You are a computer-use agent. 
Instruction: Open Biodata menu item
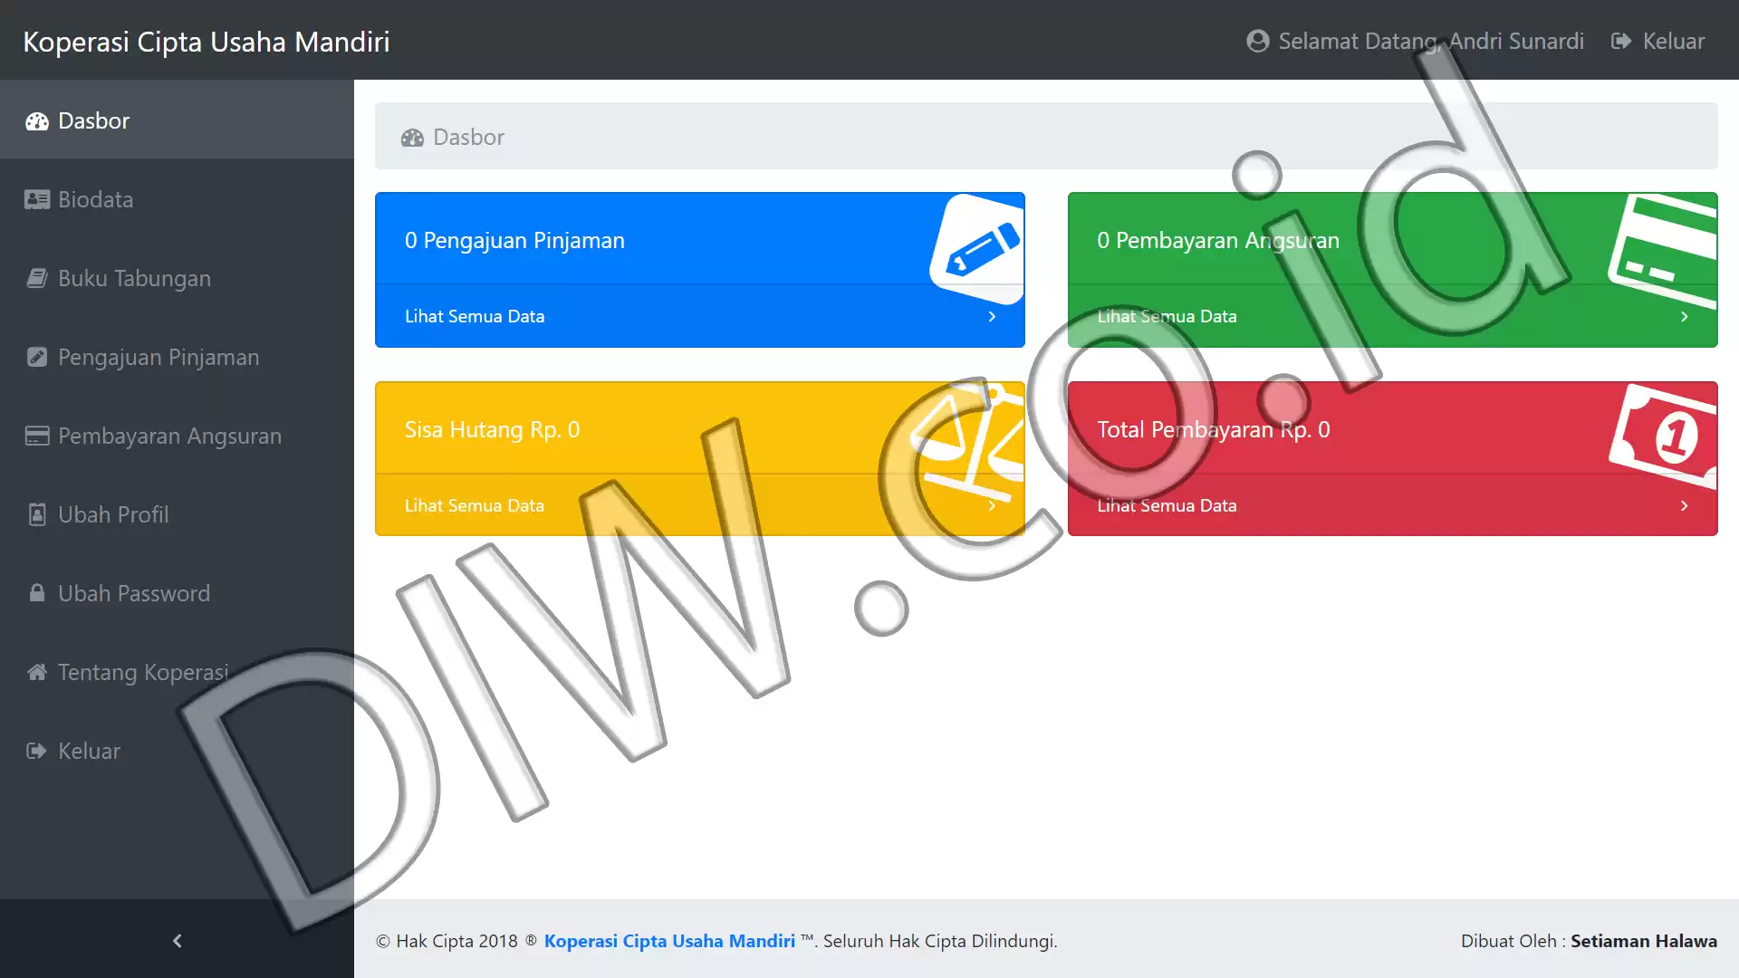point(177,199)
